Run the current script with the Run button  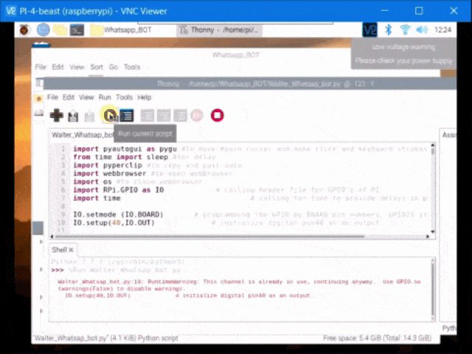(x=110, y=115)
